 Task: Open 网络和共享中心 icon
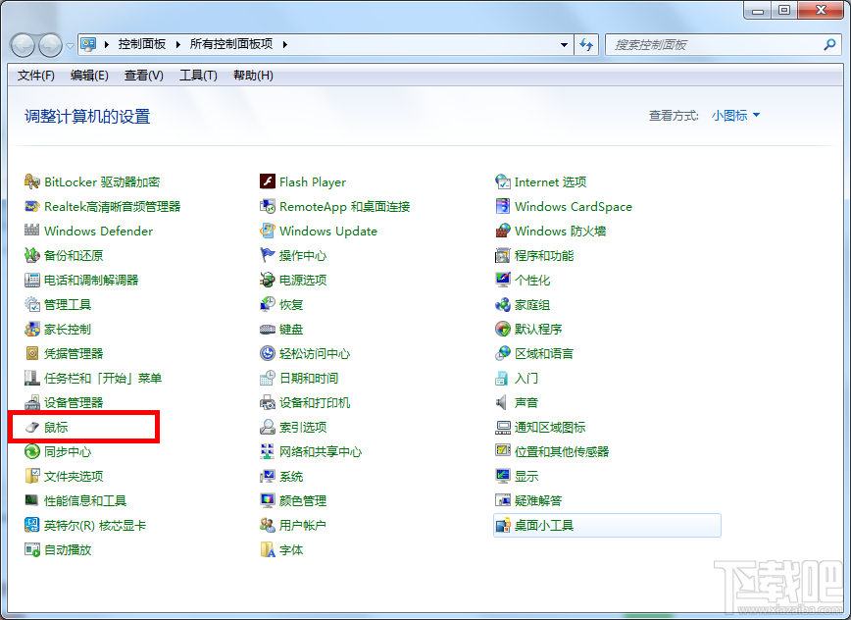pos(268,451)
